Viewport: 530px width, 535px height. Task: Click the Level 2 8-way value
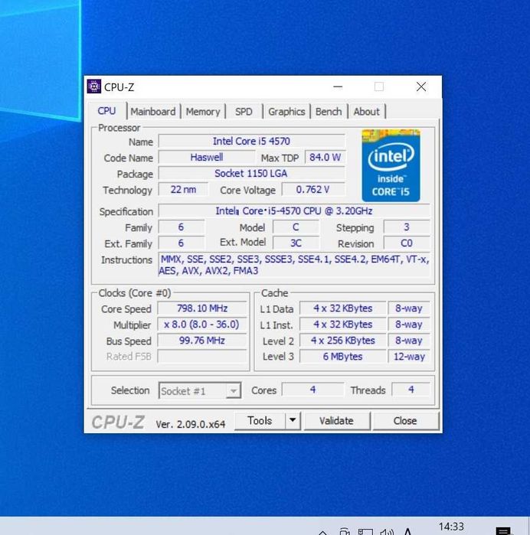409,340
